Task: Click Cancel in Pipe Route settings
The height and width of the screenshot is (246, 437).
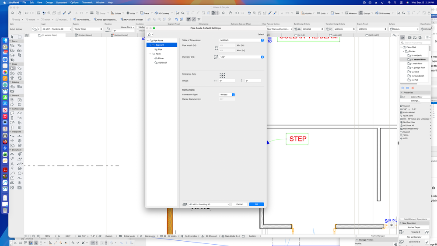Action: (x=239, y=204)
